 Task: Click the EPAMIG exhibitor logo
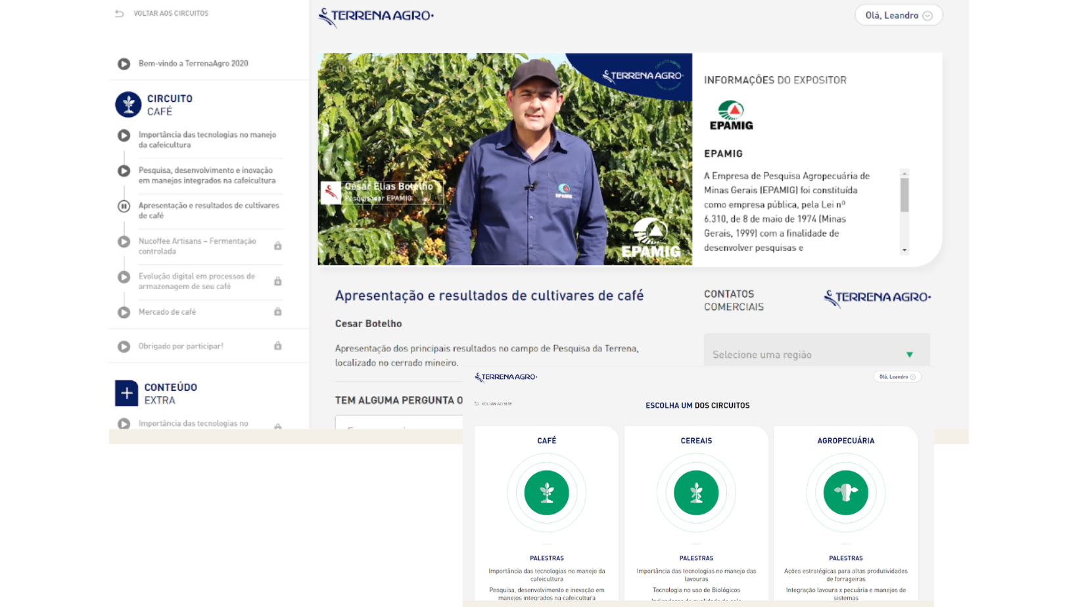731,116
